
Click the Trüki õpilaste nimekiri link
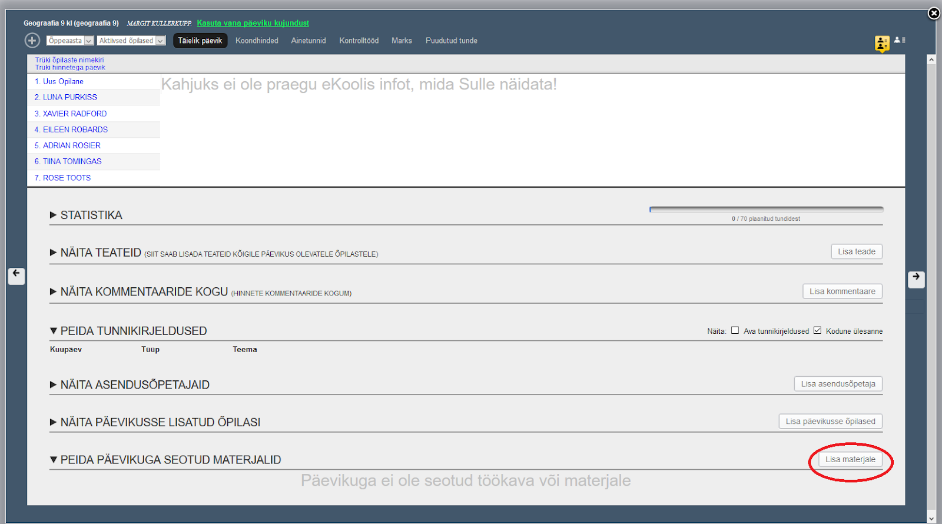69,60
